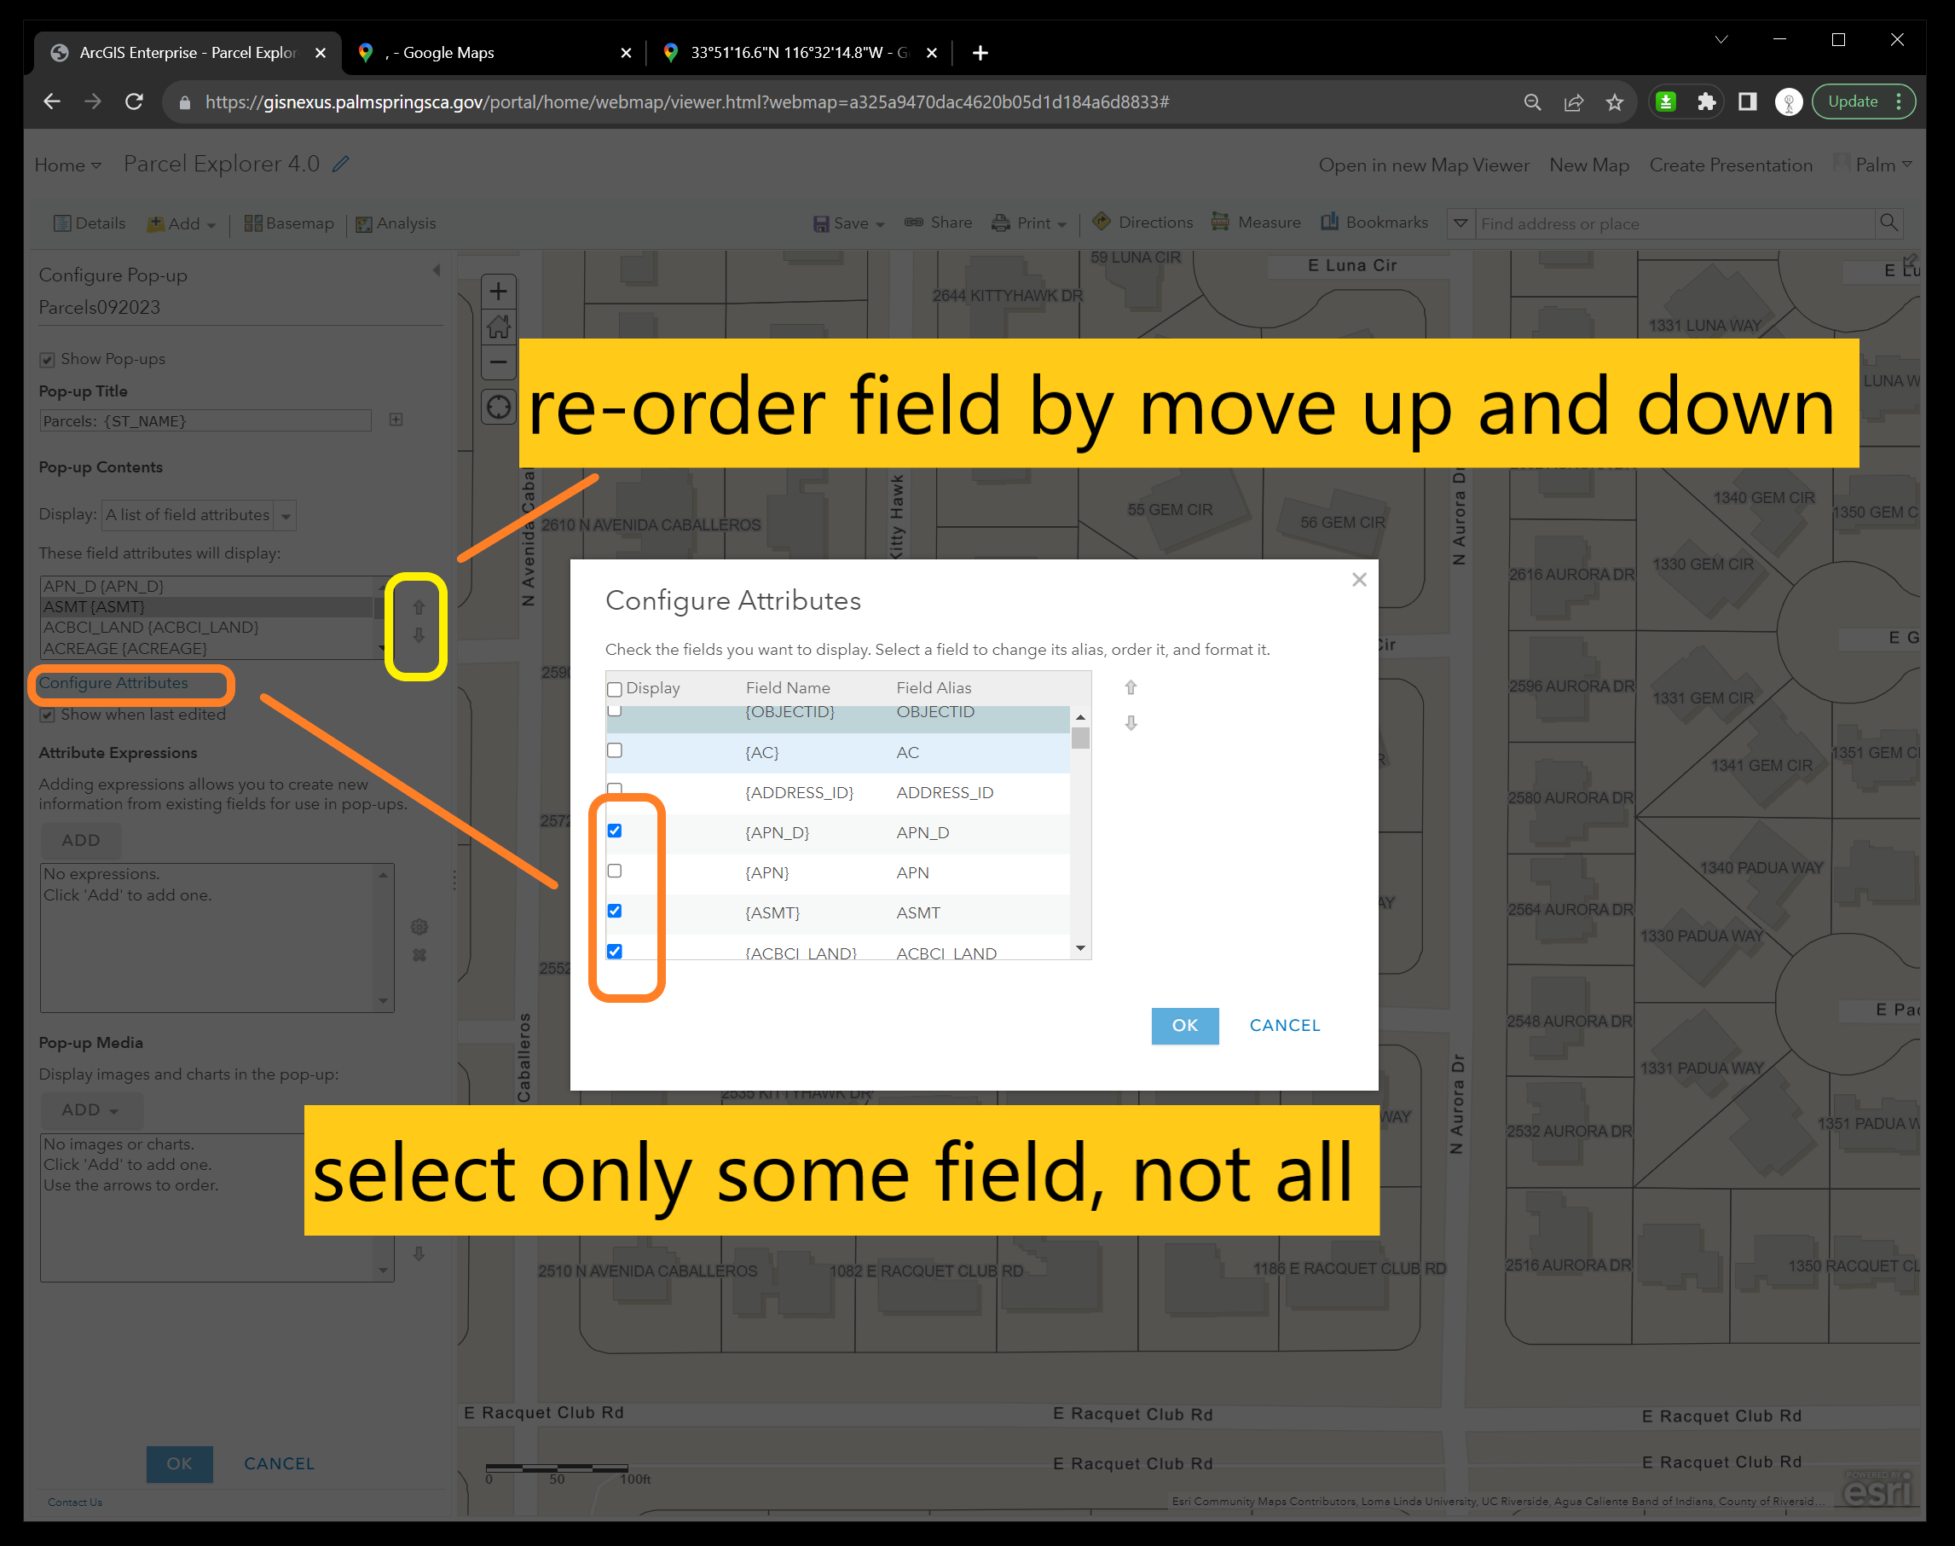
Task: Expand the Print menu
Action: (x=1029, y=223)
